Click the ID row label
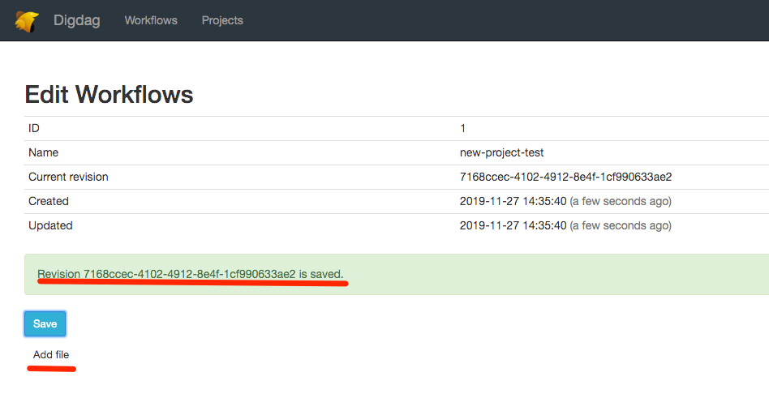Screen dimensions: 769x398 click(x=34, y=128)
